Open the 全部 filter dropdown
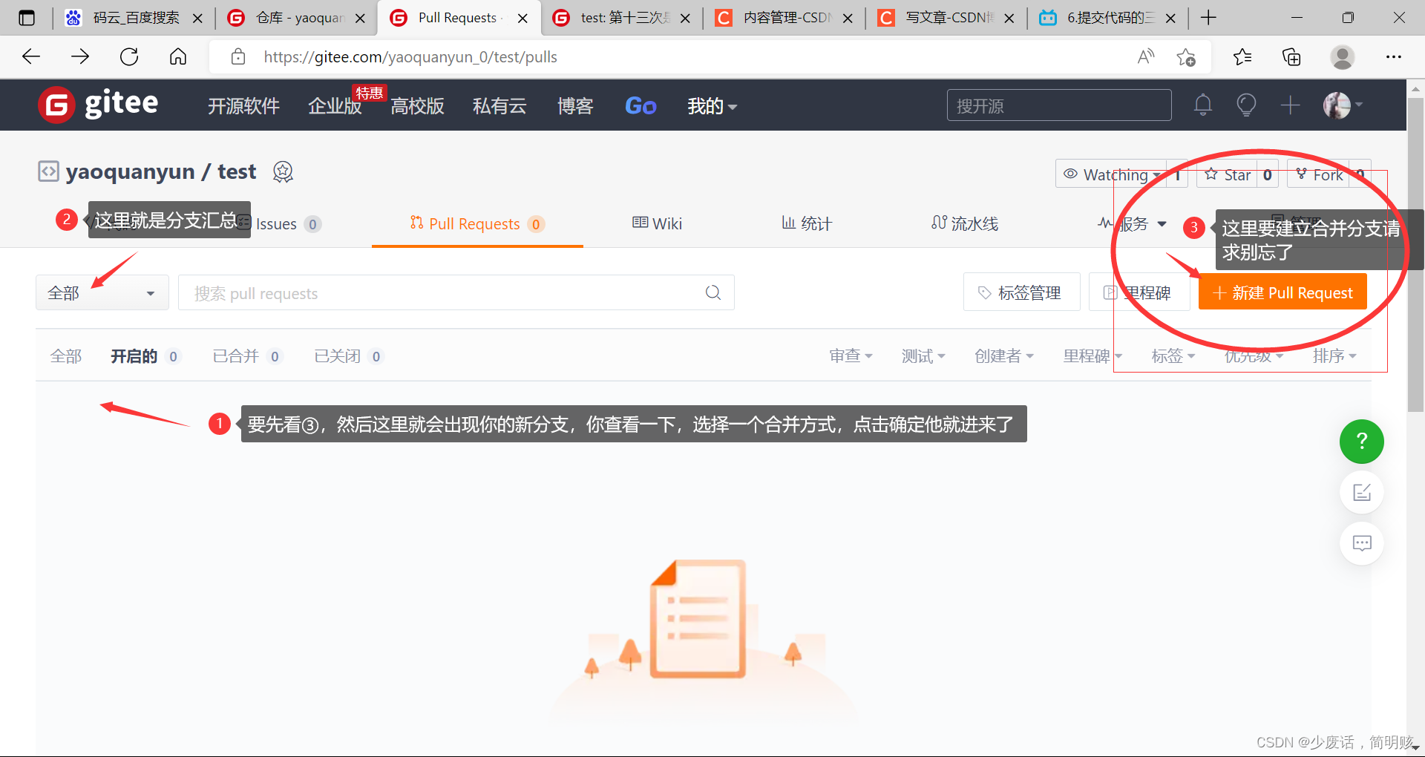The width and height of the screenshot is (1425, 757). pos(102,292)
